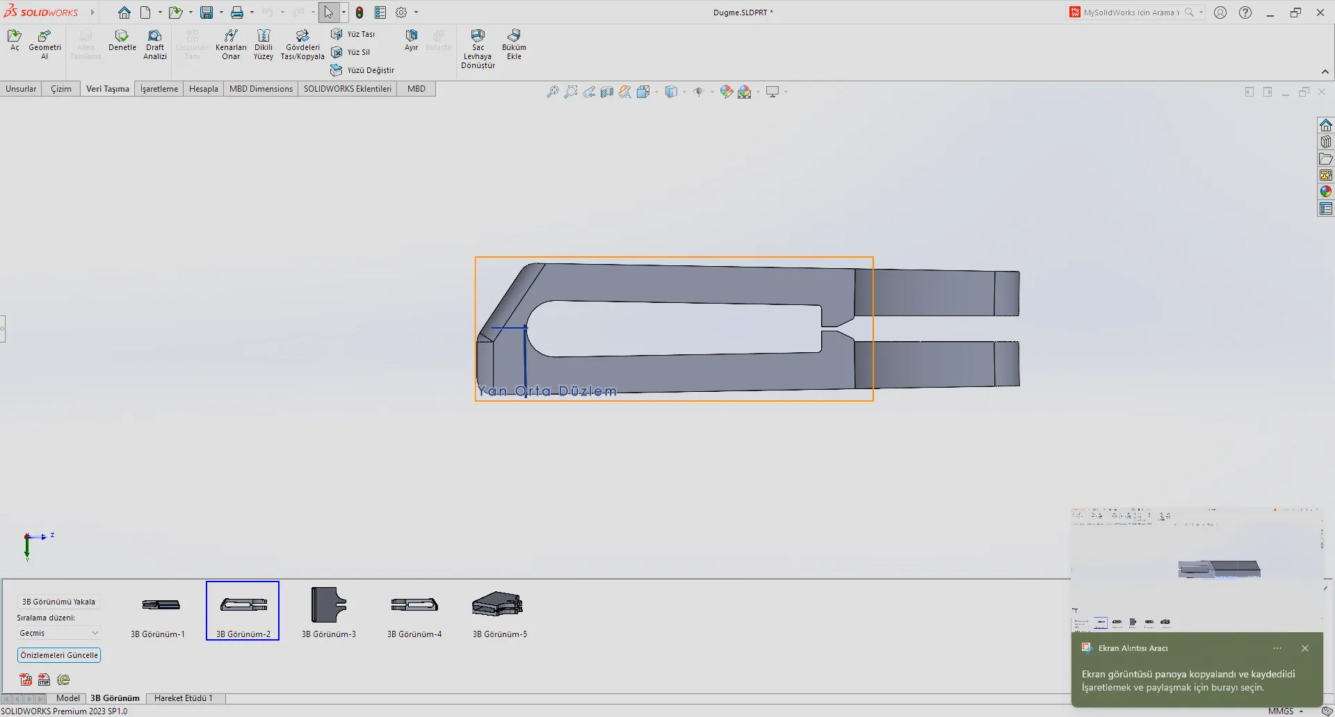Open the Dikili Yüzey tool

coord(264,44)
